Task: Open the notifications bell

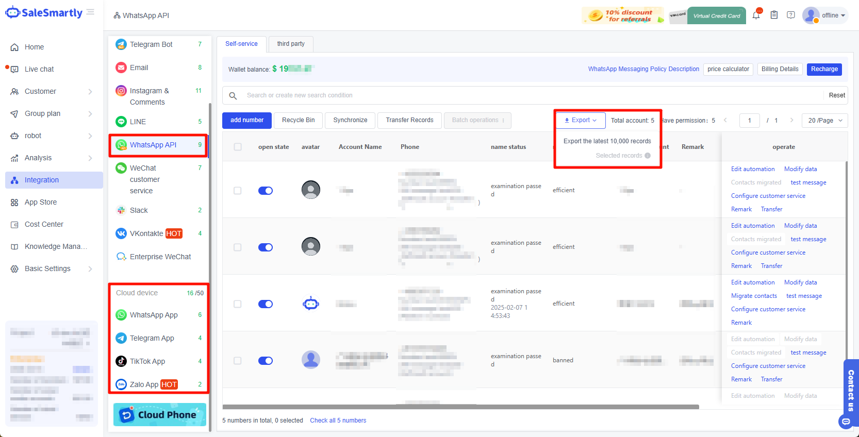Action: point(756,15)
